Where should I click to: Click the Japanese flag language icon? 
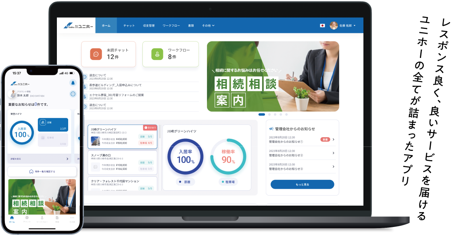click(x=322, y=25)
